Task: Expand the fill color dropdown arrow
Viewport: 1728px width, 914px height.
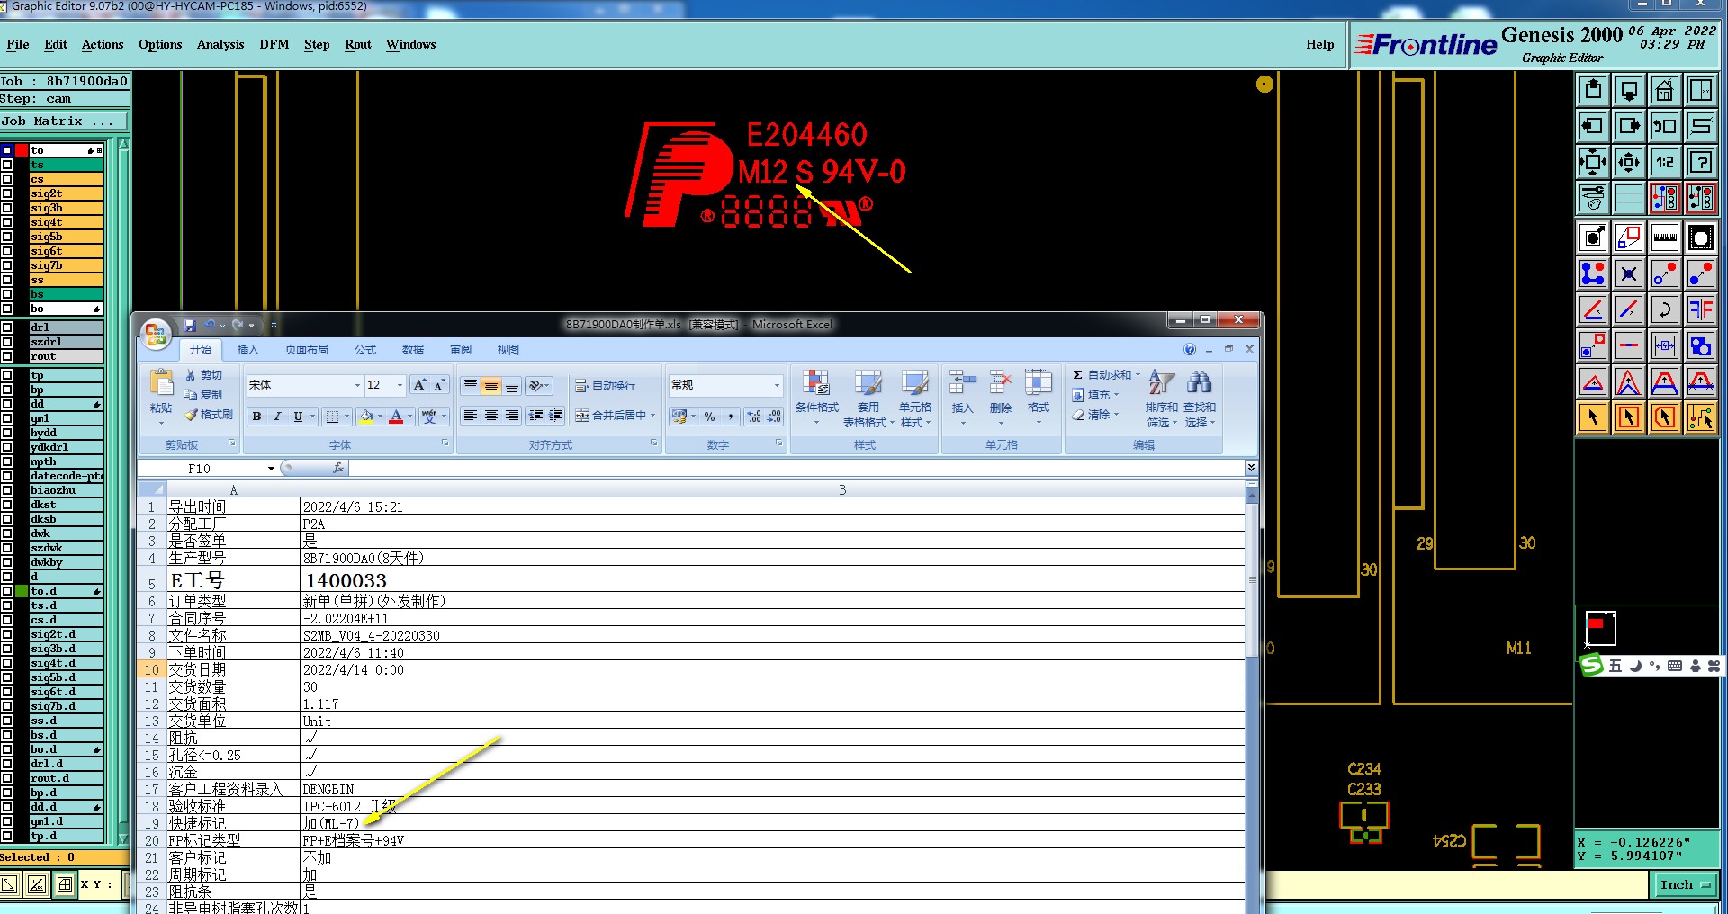Action: point(380,416)
